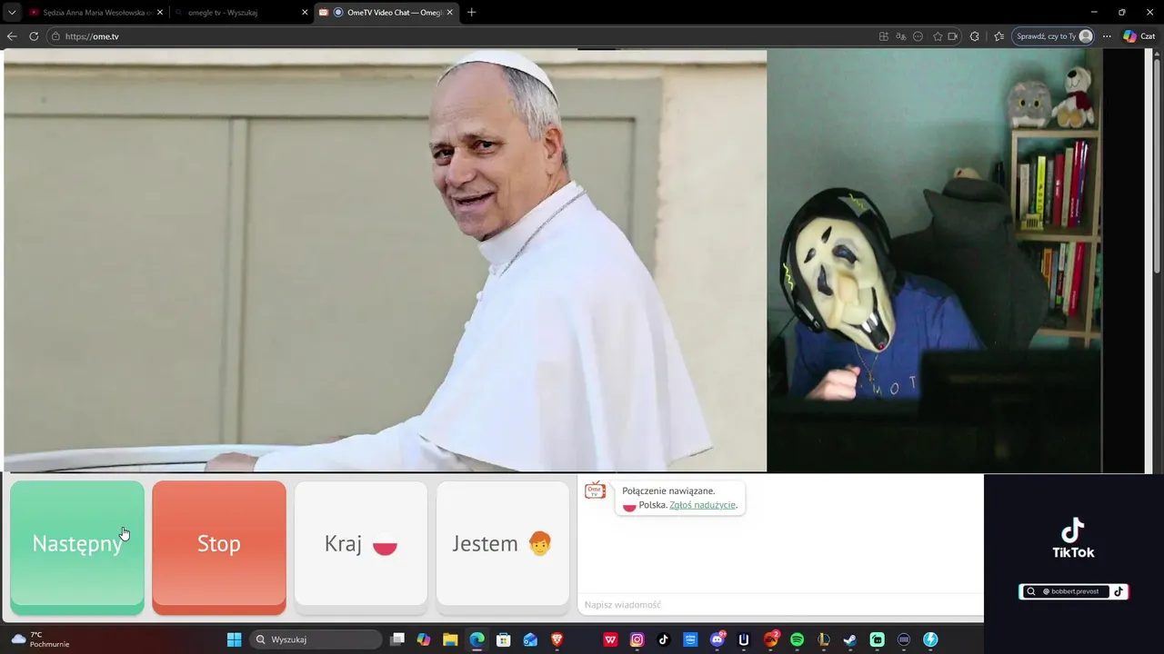1164x654 pixels.
Task: Open a new browser tab
Action: (x=471, y=13)
